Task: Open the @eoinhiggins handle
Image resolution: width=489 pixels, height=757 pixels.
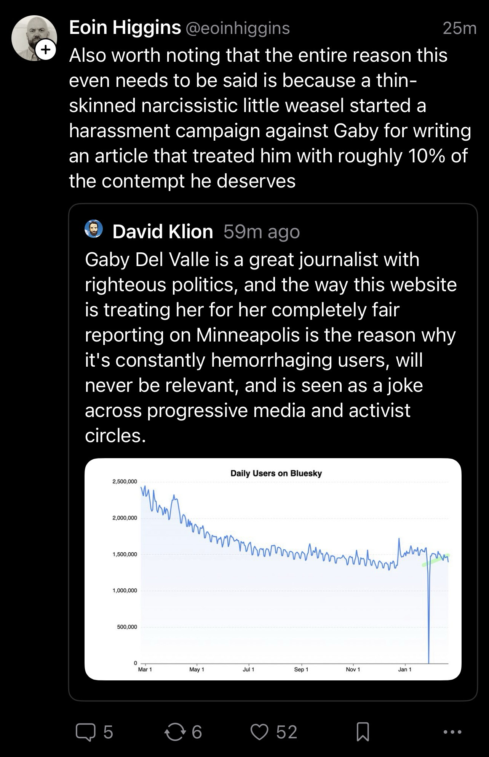Action: tap(238, 28)
